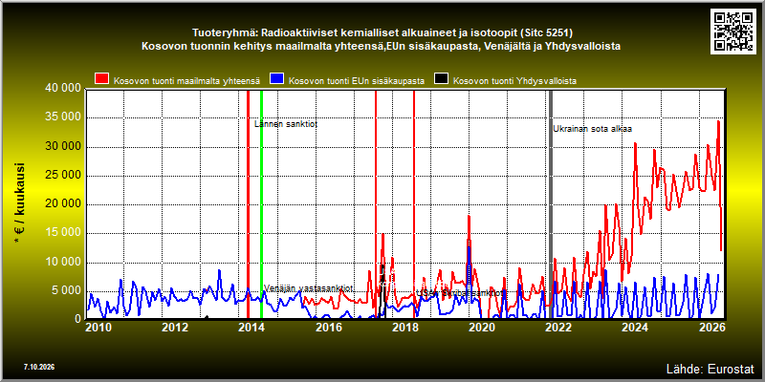
Task: Click the x-axis year 2020
Action: tap(483, 327)
